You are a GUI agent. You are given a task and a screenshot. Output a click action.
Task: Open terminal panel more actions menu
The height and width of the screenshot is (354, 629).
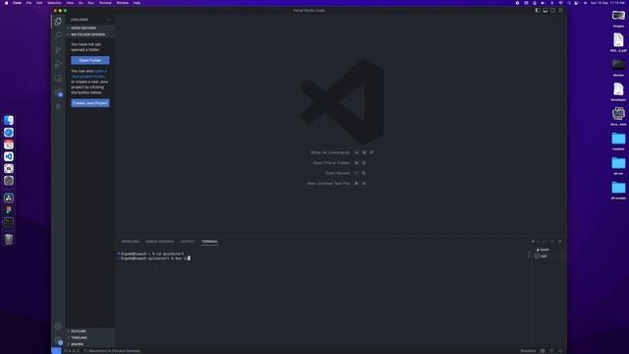[544, 241]
